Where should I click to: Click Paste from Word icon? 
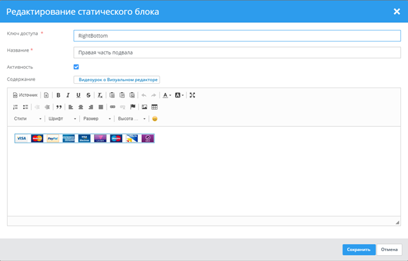[x=132, y=96]
